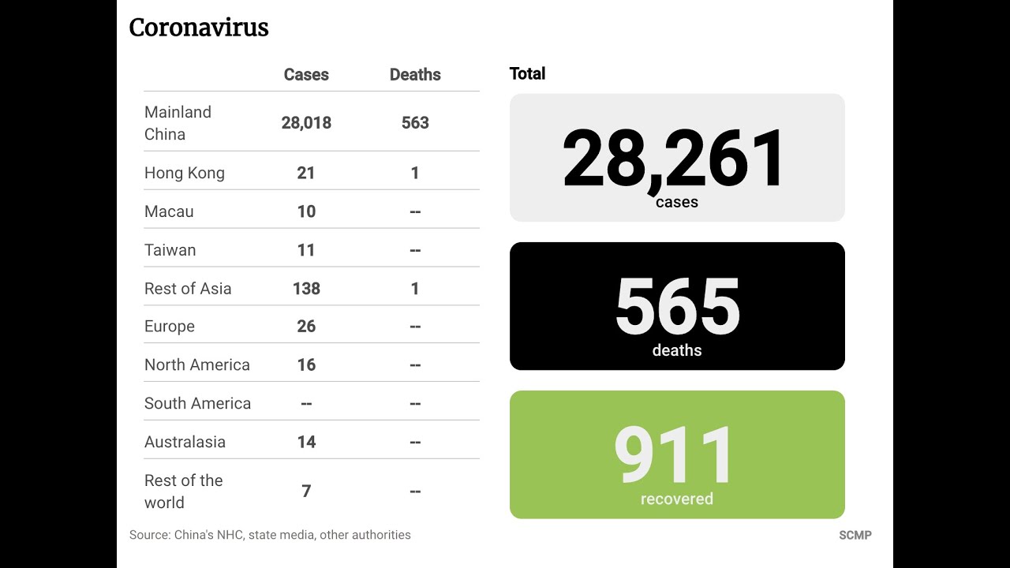Select the Taiwan row label
1010x568 pixels.
tap(170, 250)
